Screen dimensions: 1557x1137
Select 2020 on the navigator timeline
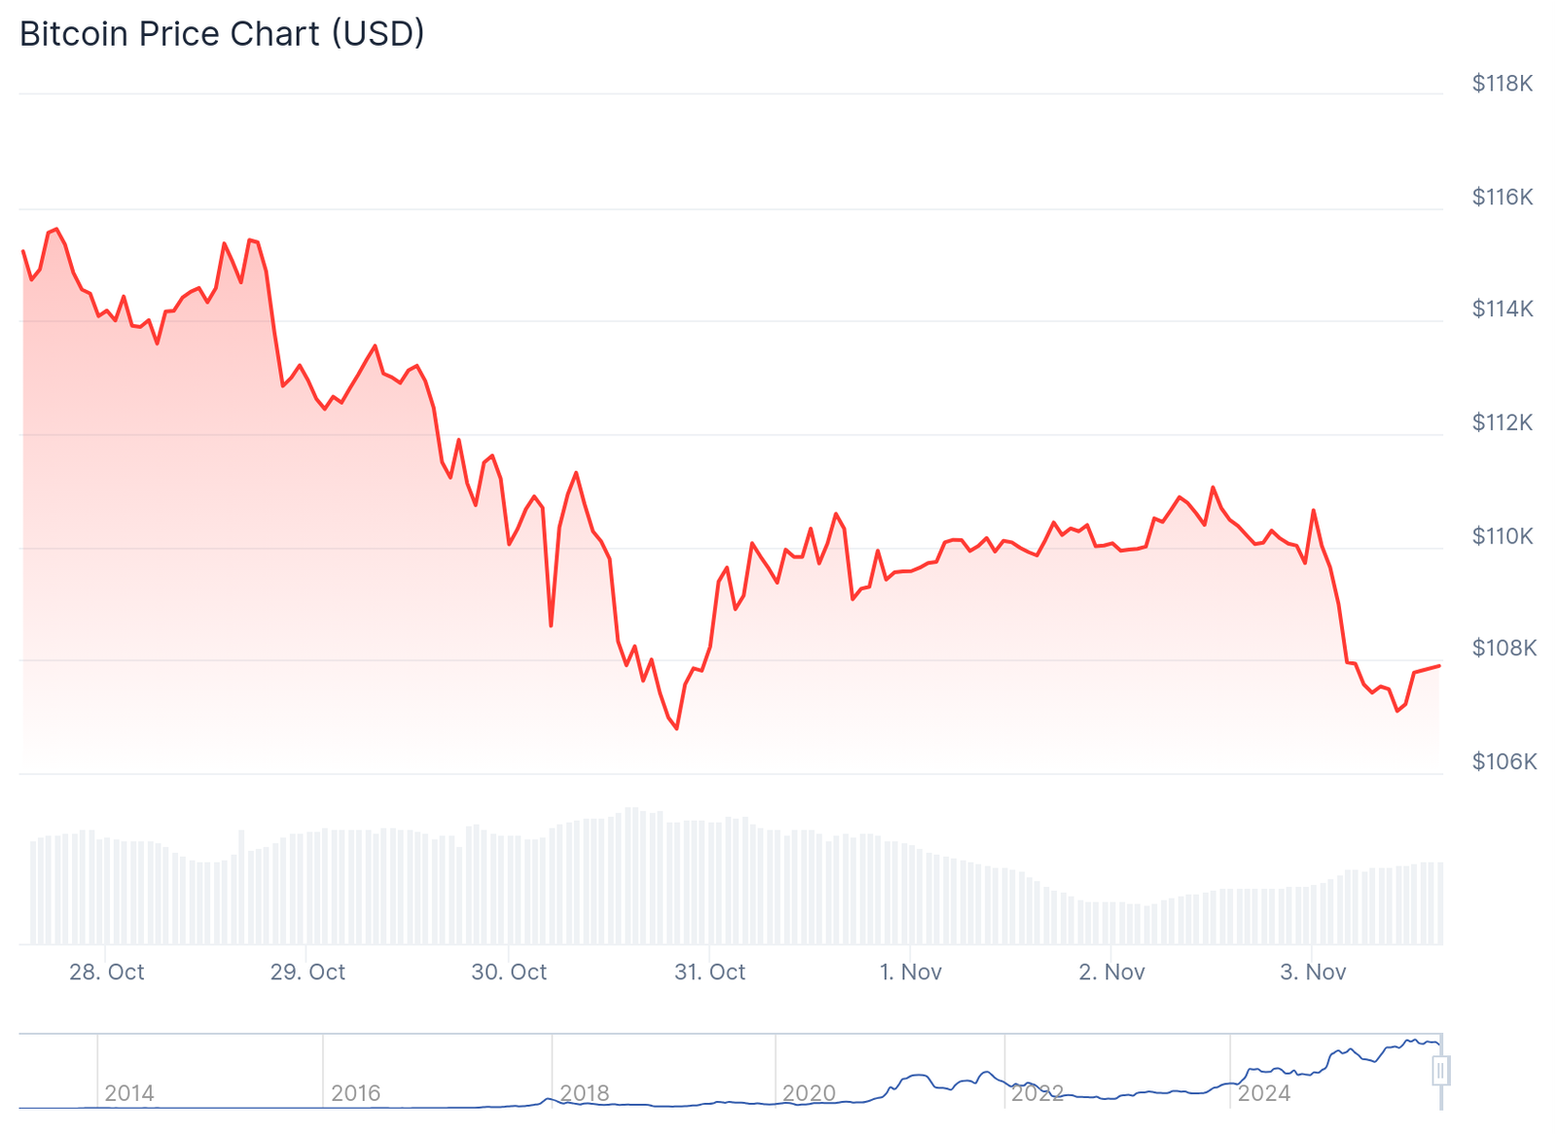809,1093
